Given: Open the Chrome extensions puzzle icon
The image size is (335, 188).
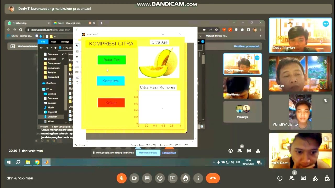Looking at the screenshot, I should (242, 30).
